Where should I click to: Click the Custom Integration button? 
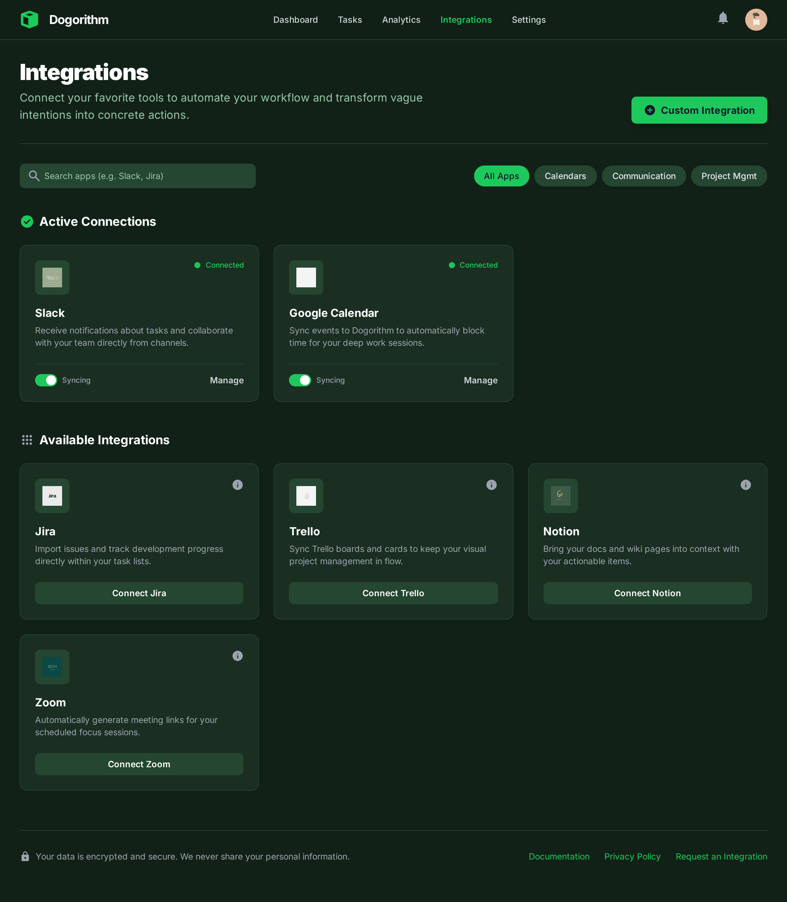click(x=699, y=110)
